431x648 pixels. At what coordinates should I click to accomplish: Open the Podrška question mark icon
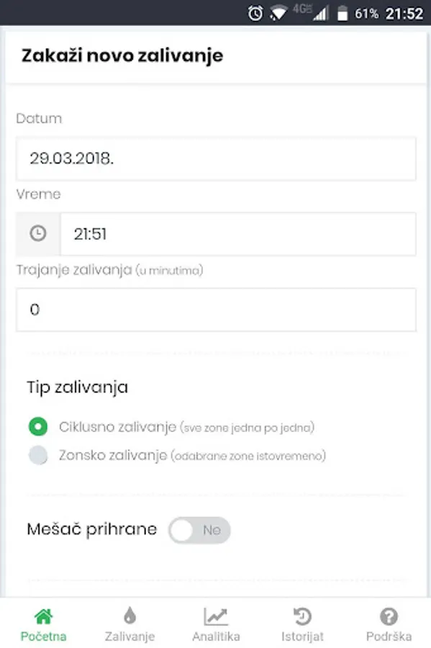click(389, 616)
